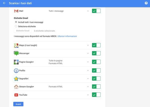Click the Maps (i tuoi luoghi) icon
This screenshot has width=150, height=107.
point(16,45)
